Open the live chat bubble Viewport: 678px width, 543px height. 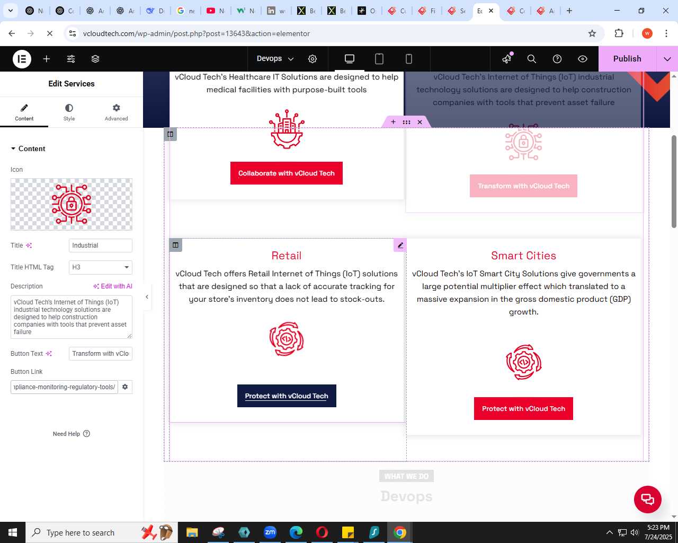coord(648,500)
